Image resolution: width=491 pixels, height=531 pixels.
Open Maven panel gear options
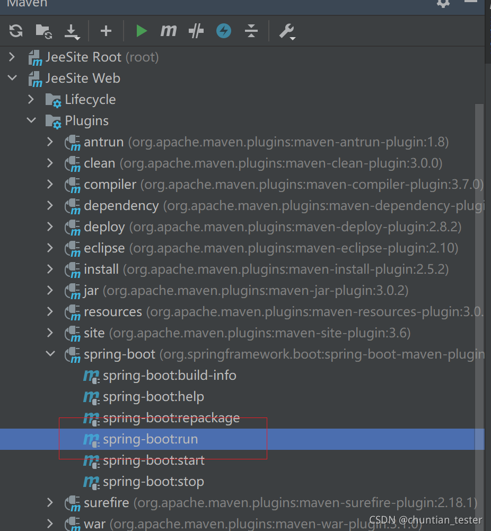(x=443, y=3)
